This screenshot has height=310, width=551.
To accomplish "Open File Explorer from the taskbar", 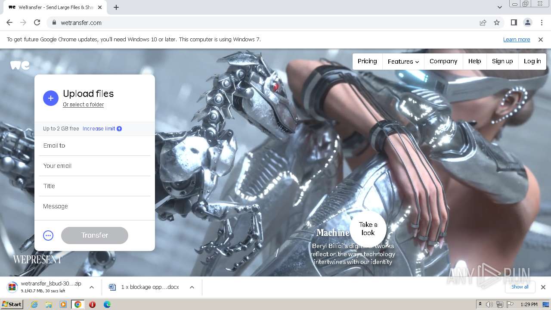I will 49,304.
